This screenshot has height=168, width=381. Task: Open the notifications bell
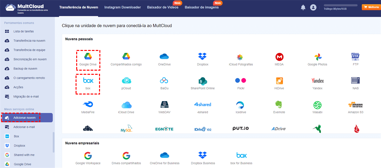[303, 7]
